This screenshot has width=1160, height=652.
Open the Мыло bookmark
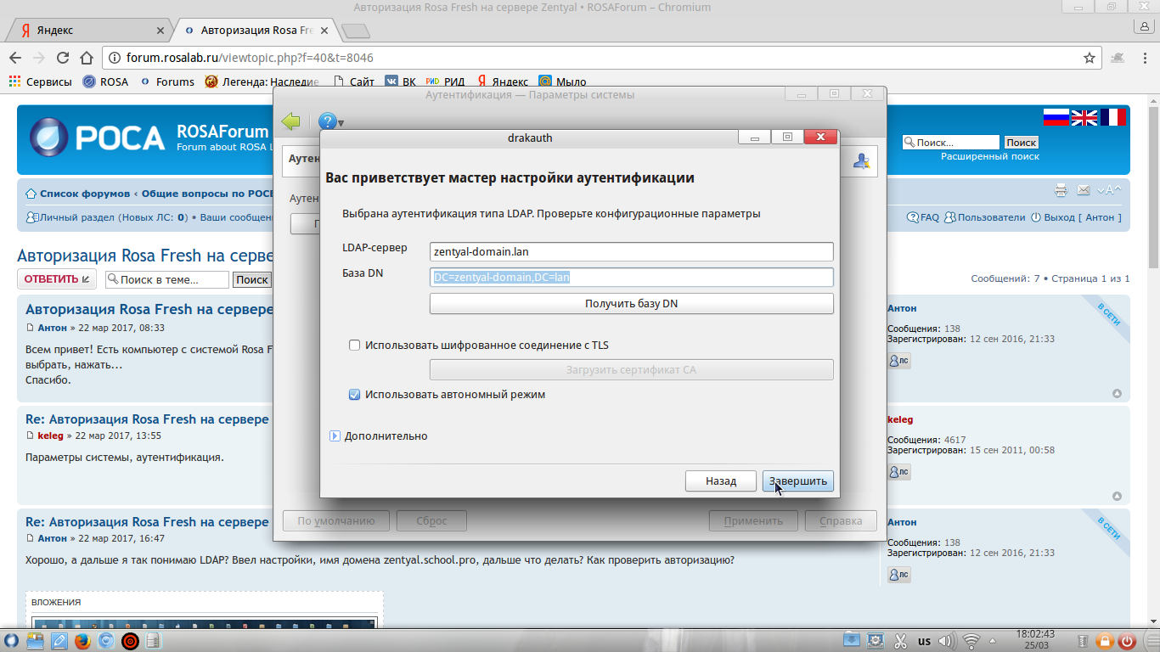point(562,81)
